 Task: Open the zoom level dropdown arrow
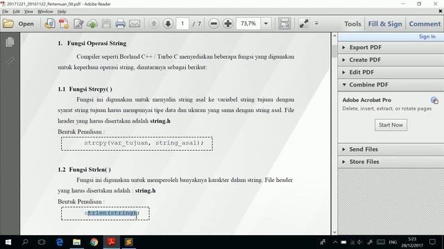(266, 24)
